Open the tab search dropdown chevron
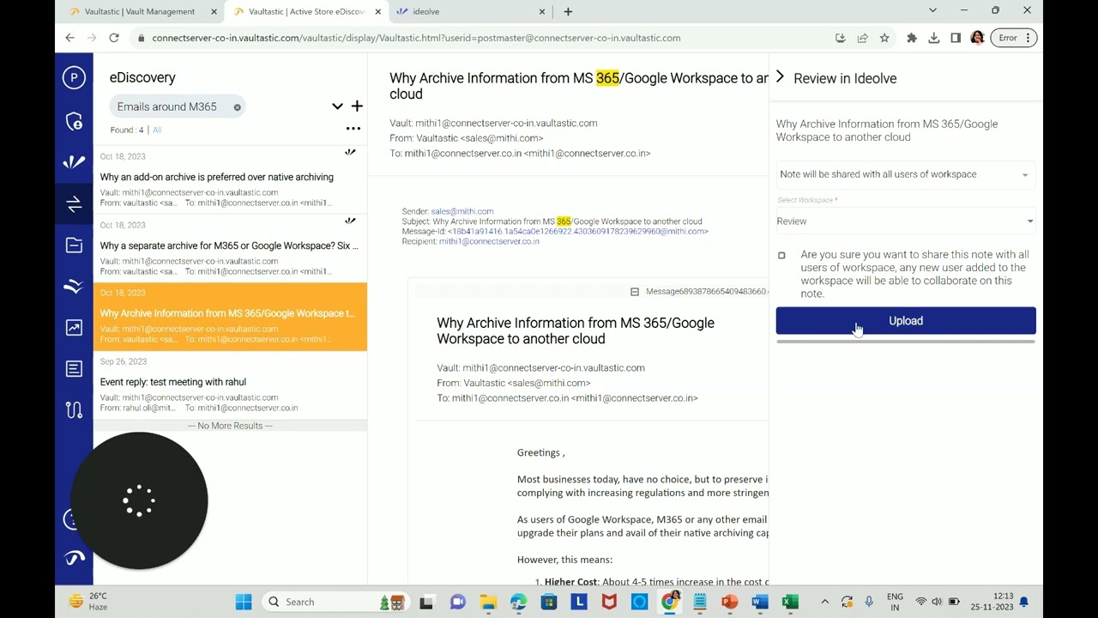This screenshot has width=1098, height=618. click(932, 10)
